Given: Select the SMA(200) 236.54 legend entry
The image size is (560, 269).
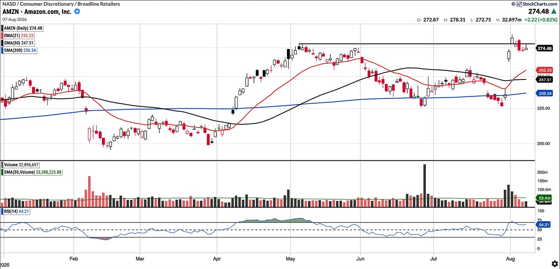Looking at the screenshot, I should click(20, 50).
